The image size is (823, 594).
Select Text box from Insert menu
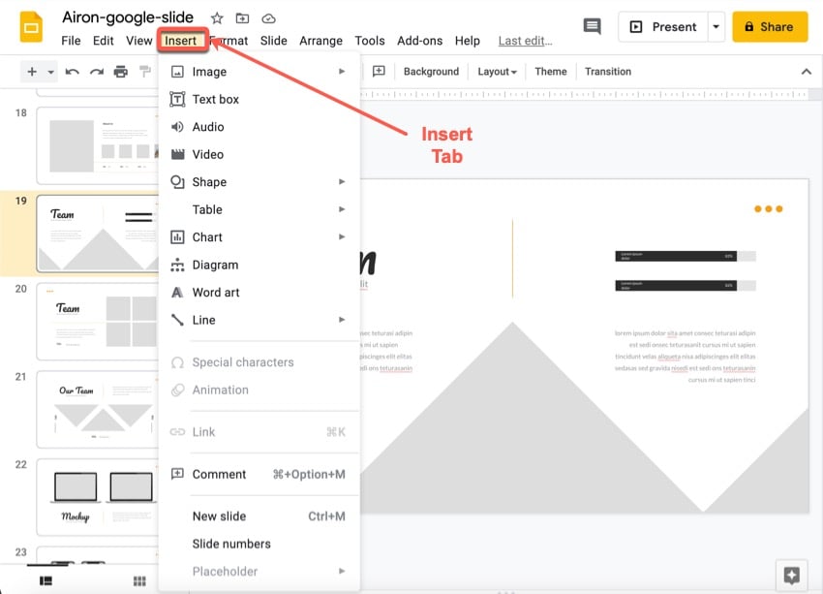point(215,99)
